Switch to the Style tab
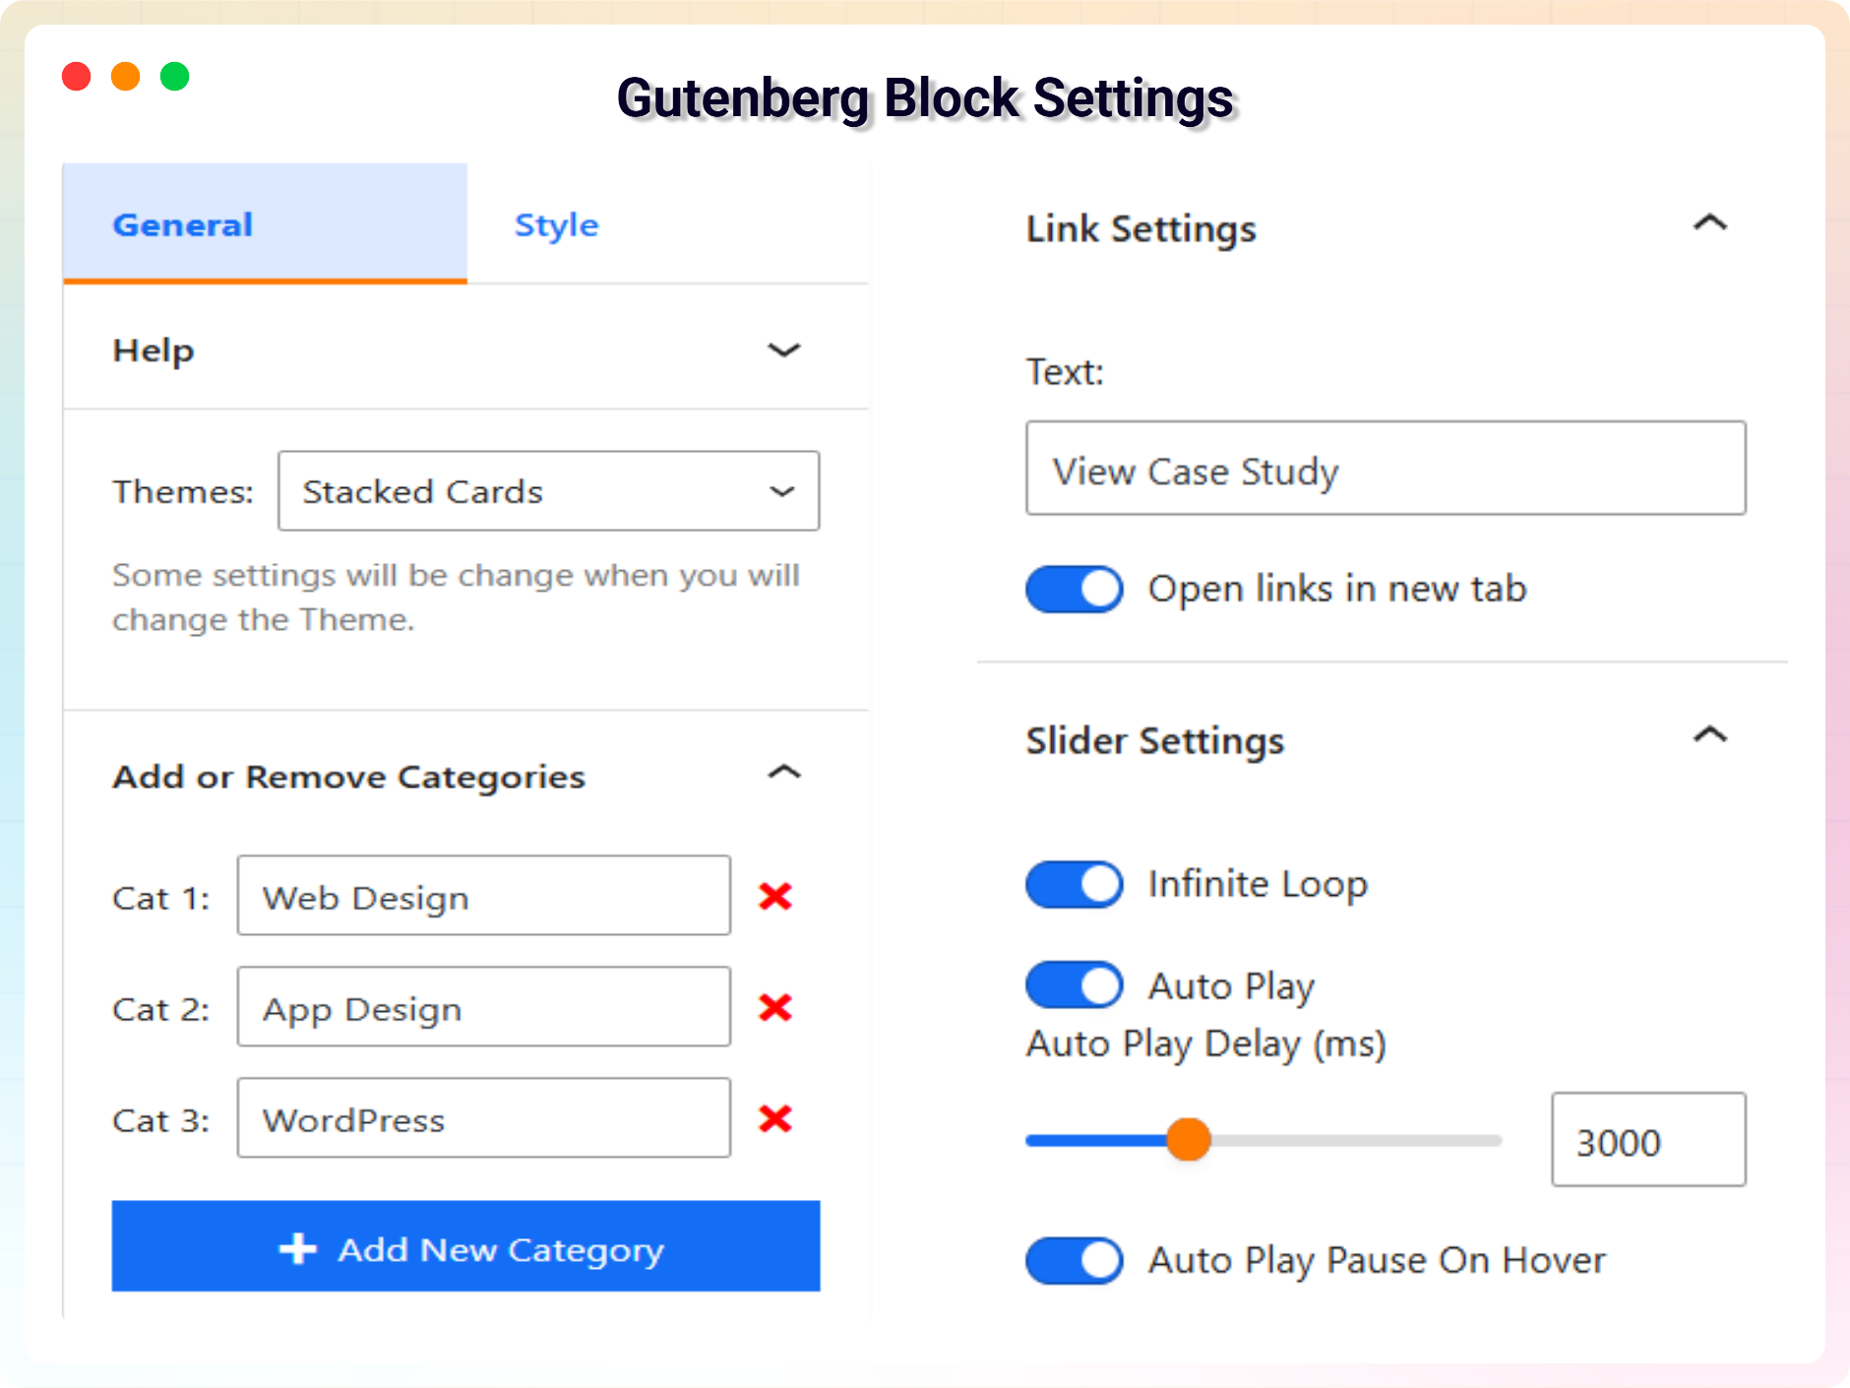The height and width of the screenshot is (1388, 1850). tap(557, 225)
